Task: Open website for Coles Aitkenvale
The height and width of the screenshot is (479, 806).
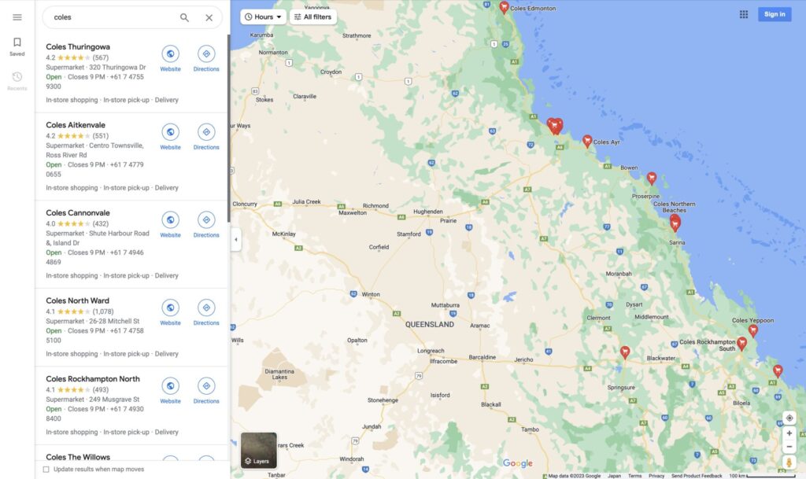Action: tap(170, 137)
